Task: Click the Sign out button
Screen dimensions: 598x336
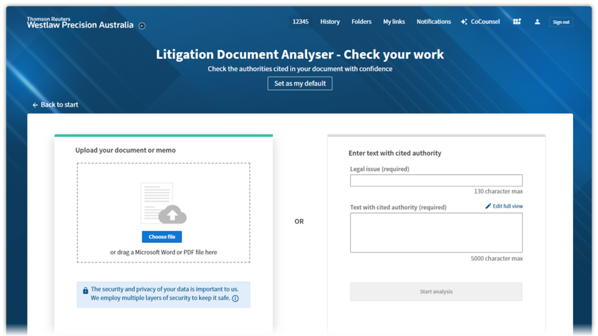Action: tap(561, 22)
